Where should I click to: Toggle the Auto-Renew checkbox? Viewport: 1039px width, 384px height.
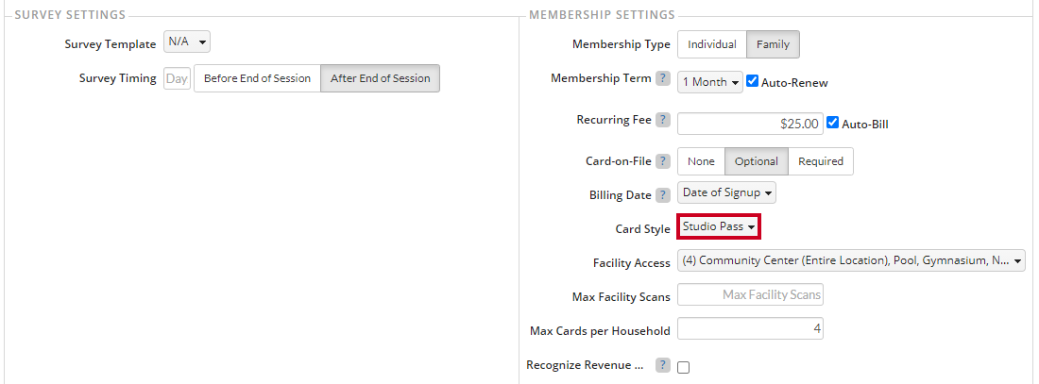click(x=752, y=81)
